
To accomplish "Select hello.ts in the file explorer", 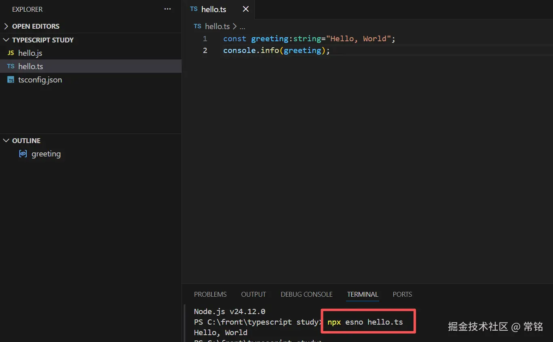I will coord(91,66).
